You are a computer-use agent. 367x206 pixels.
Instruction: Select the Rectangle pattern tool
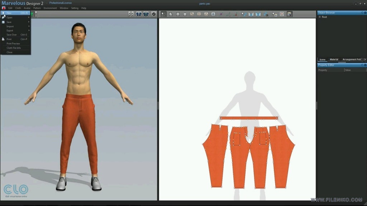(178, 14)
